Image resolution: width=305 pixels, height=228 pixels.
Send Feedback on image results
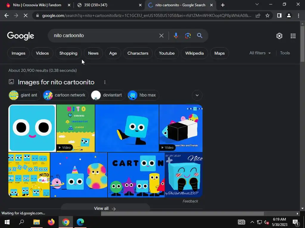(190, 201)
